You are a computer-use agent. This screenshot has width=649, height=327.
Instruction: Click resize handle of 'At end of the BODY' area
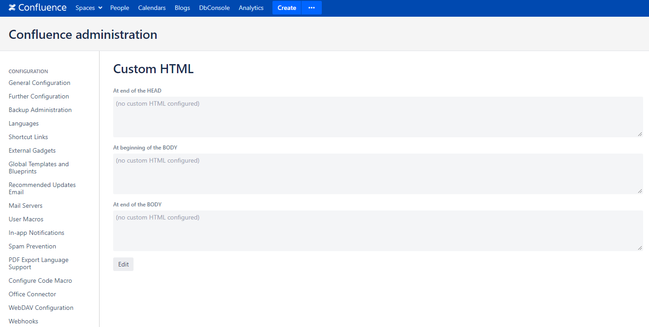640,248
